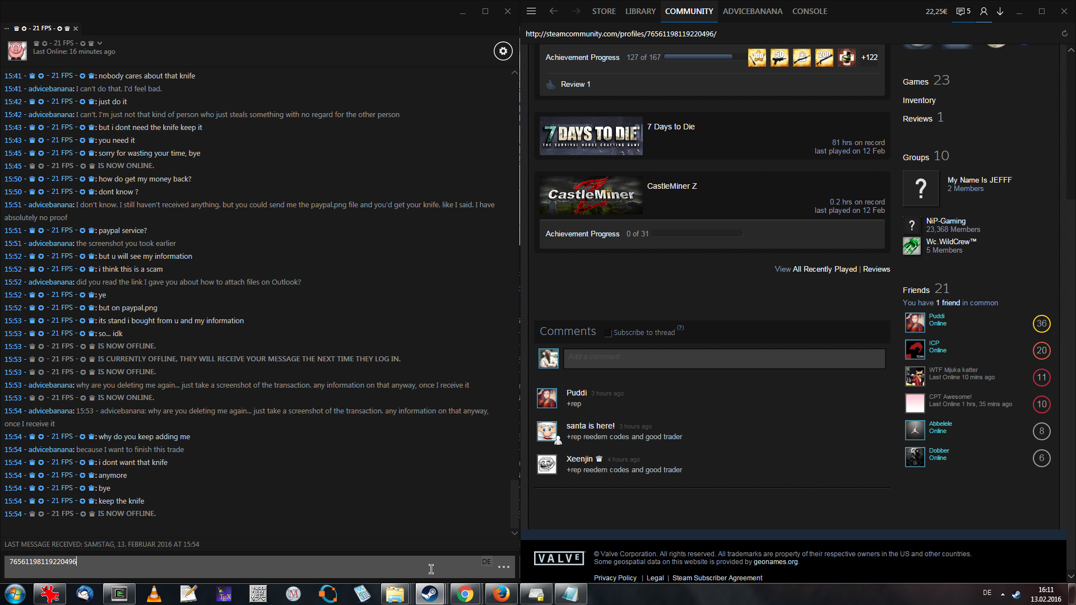The height and width of the screenshot is (605, 1076).
Task: Go back with the left arrow
Action: point(554,11)
